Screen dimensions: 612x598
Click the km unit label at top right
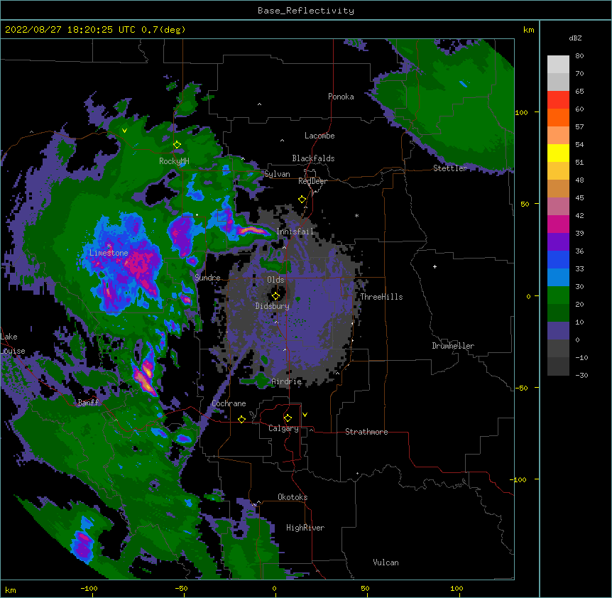528,30
